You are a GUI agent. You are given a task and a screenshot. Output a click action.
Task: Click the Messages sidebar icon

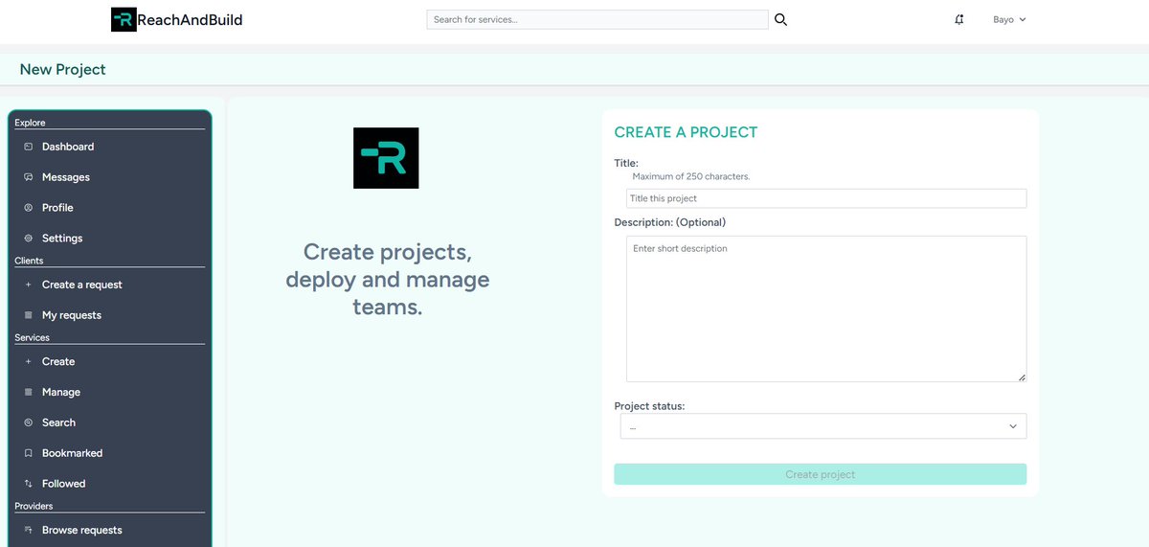point(28,177)
